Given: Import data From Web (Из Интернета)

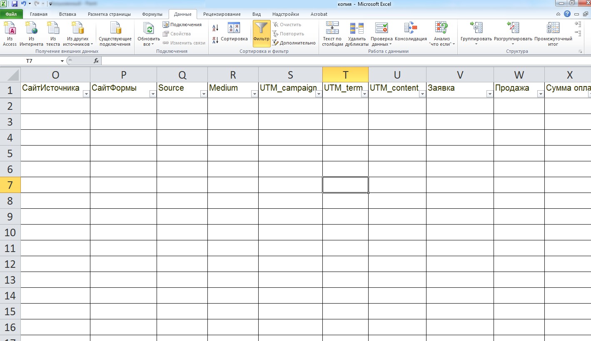Looking at the screenshot, I should [x=31, y=34].
